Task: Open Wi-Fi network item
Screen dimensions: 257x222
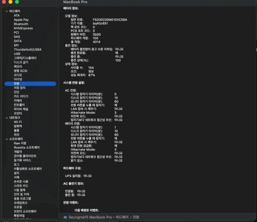Action: click(18, 122)
